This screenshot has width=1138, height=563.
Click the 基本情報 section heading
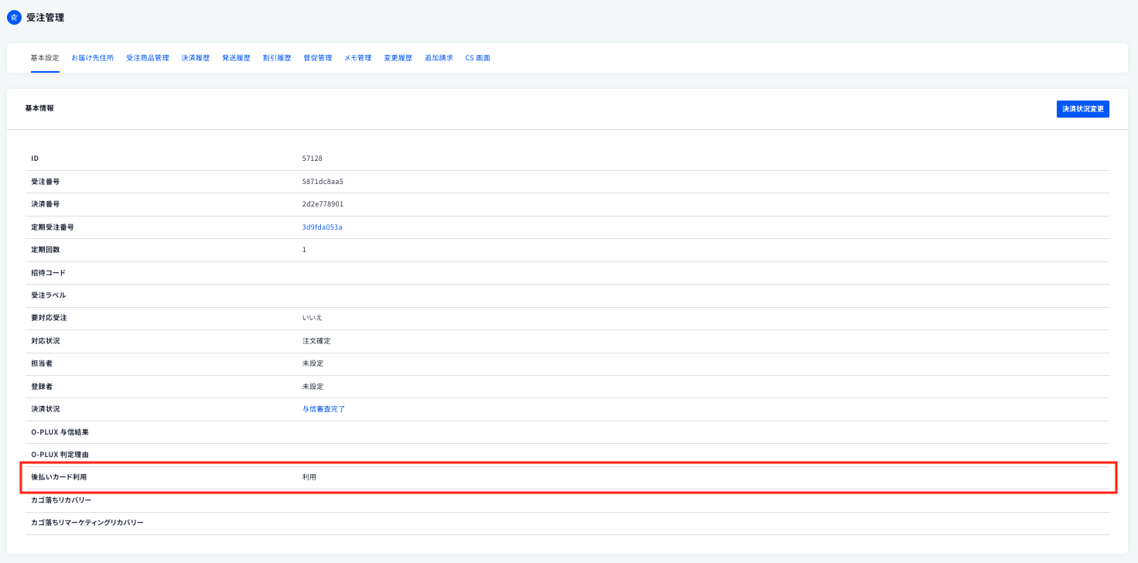click(39, 108)
